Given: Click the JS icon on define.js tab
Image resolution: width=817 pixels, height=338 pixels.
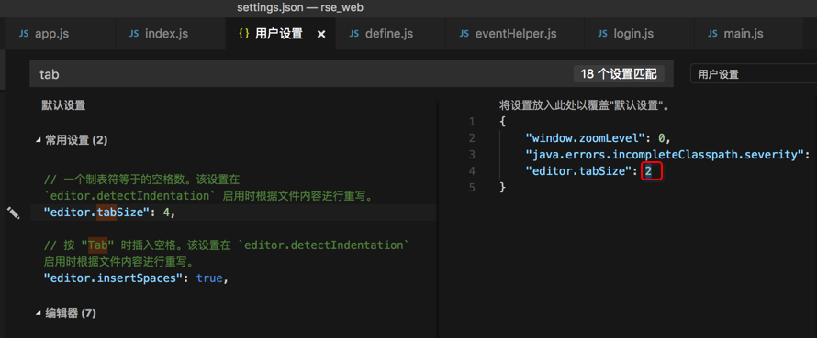Looking at the screenshot, I should 354,34.
